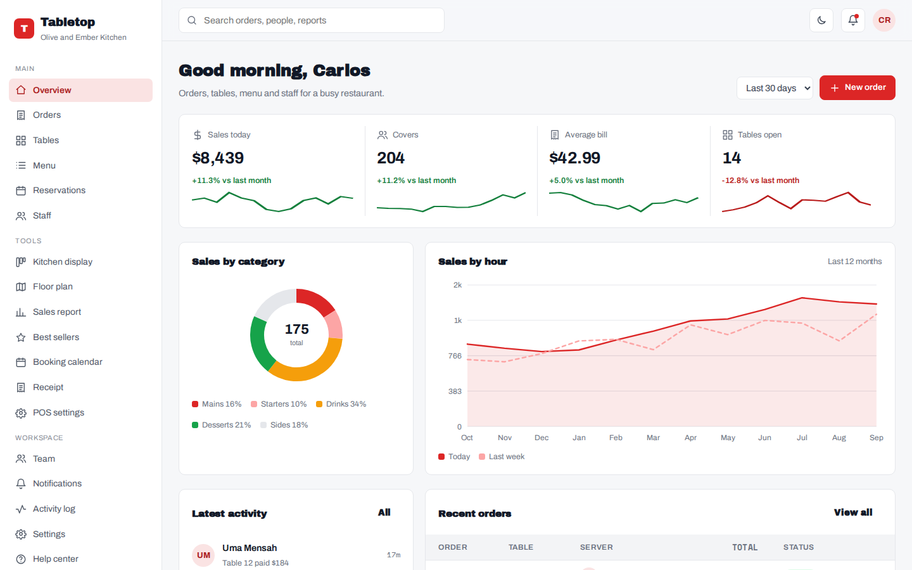Click All link in Latest activity
912x570 pixels.
tap(384, 512)
